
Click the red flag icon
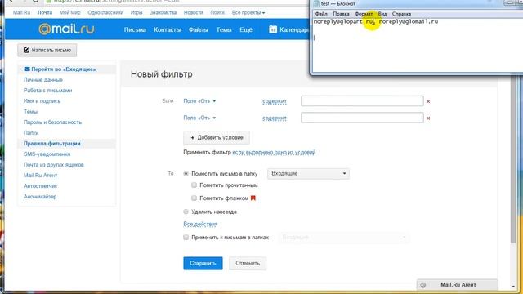[253, 198]
